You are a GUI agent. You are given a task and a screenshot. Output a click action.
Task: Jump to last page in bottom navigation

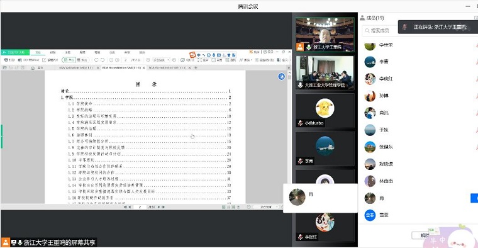coord(164,207)
